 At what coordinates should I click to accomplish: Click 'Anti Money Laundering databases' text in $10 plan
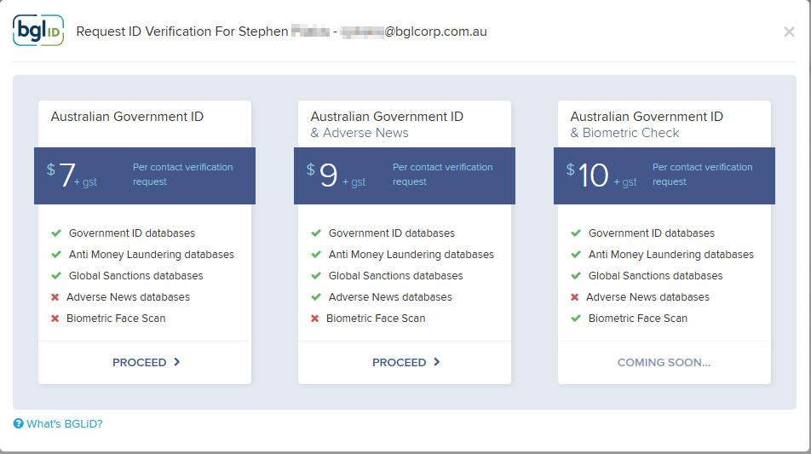(x=670, y=255)
